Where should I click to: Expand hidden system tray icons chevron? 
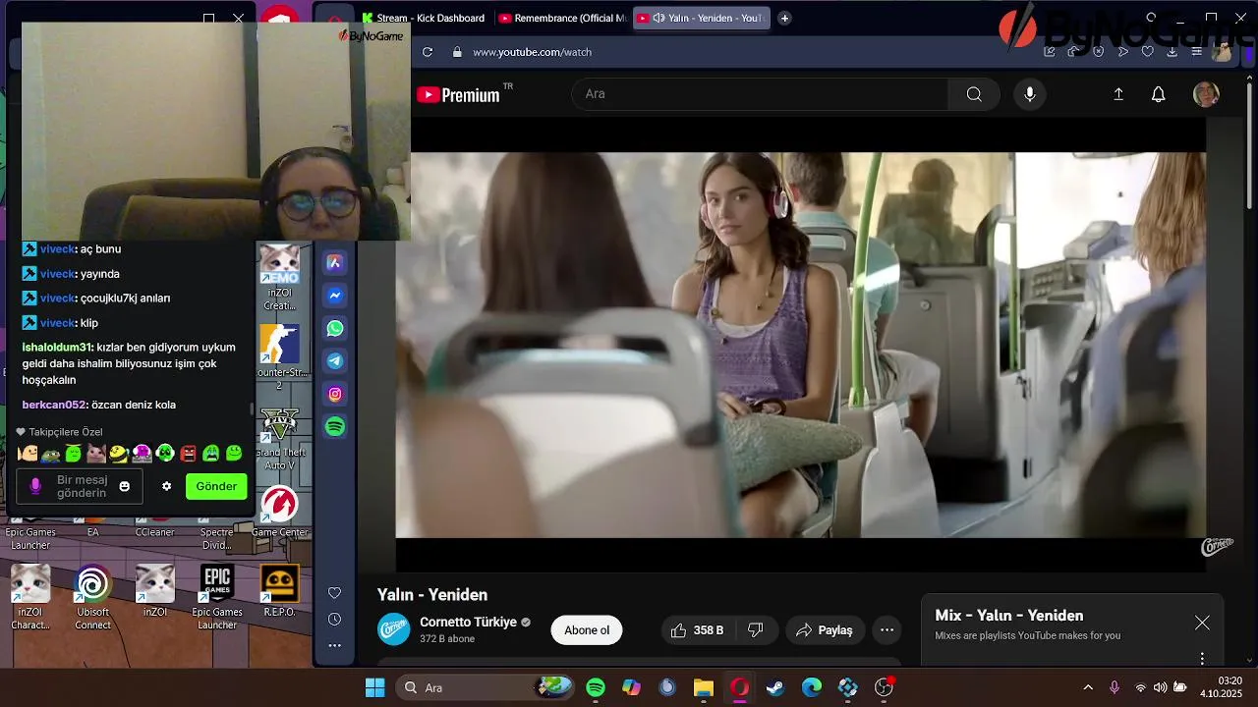[1088, 687]
